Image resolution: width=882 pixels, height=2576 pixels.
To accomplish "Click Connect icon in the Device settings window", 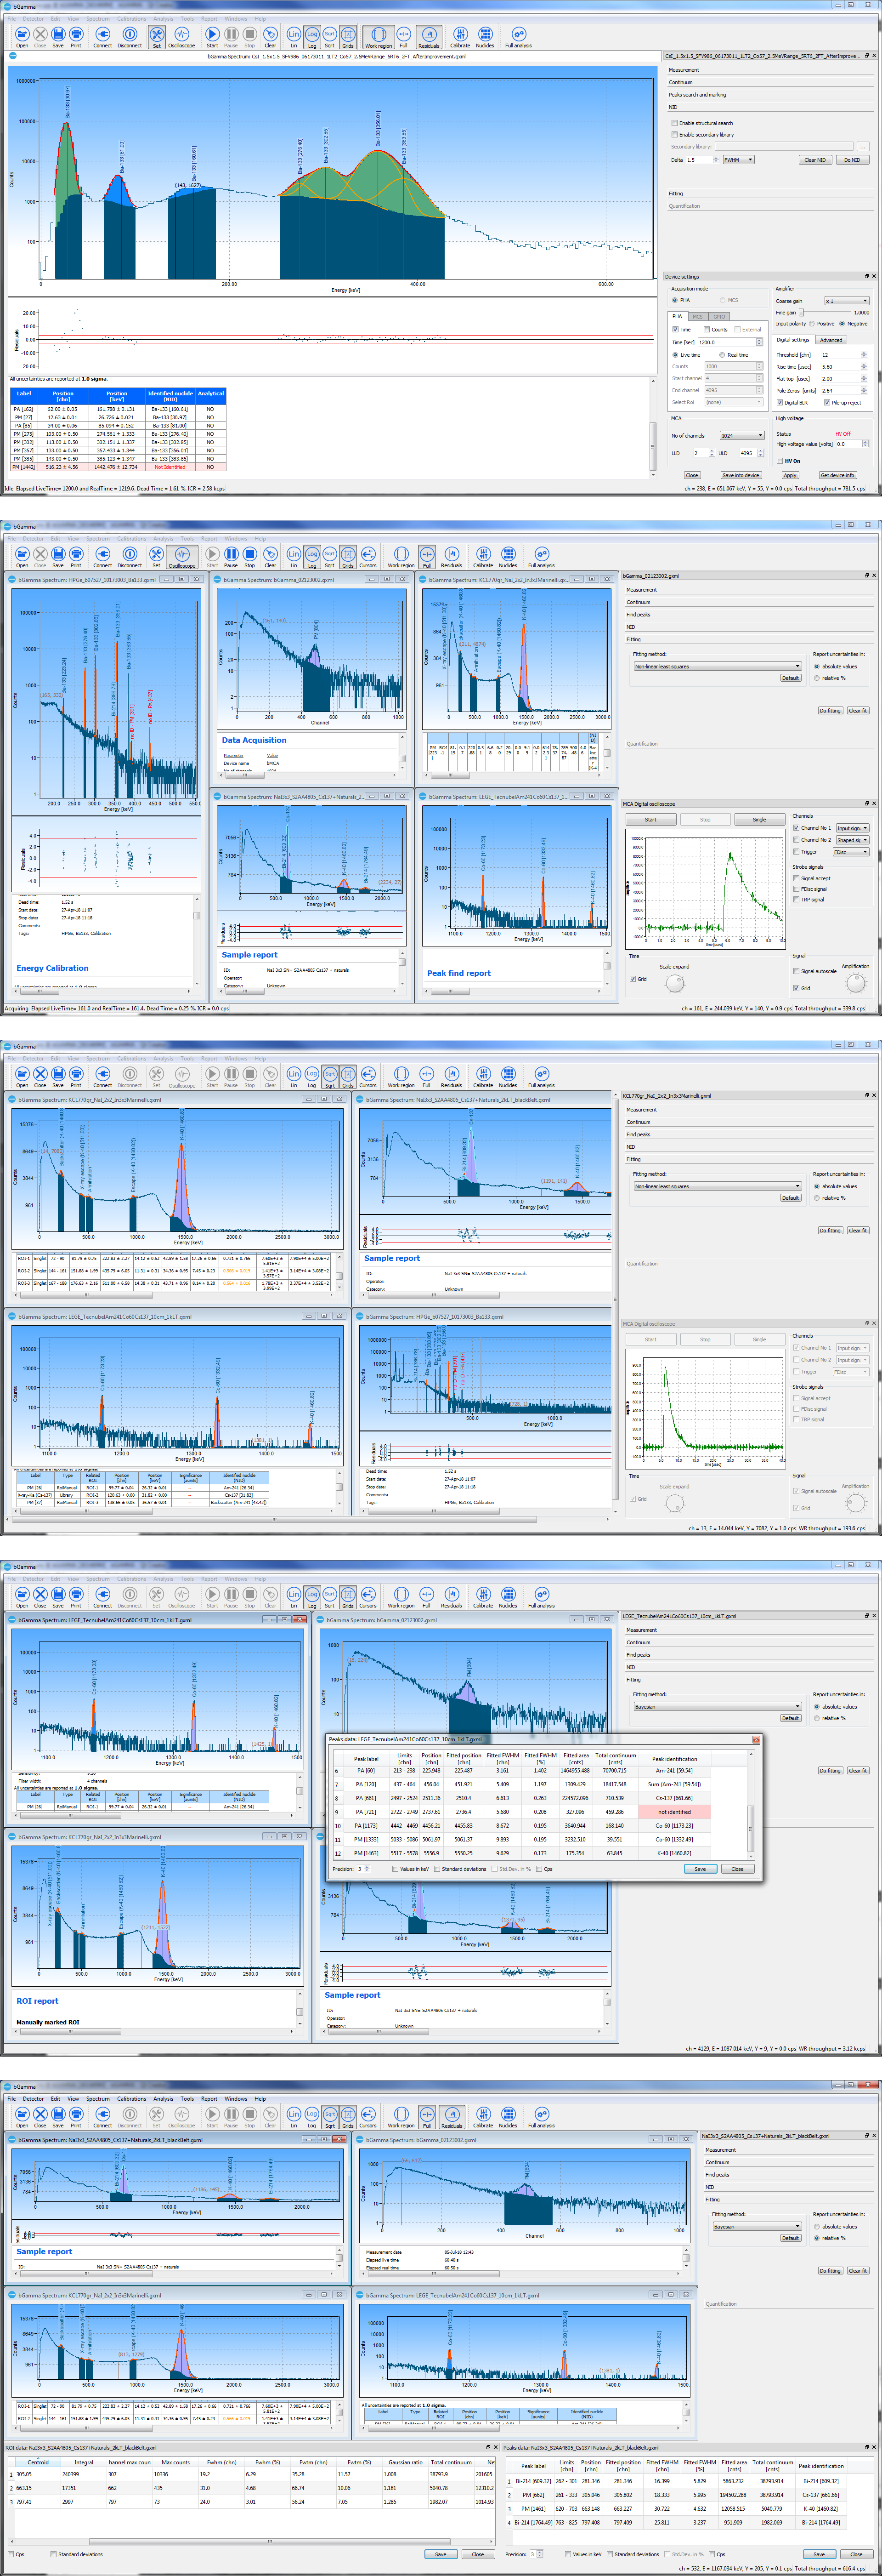I will 103,37.
